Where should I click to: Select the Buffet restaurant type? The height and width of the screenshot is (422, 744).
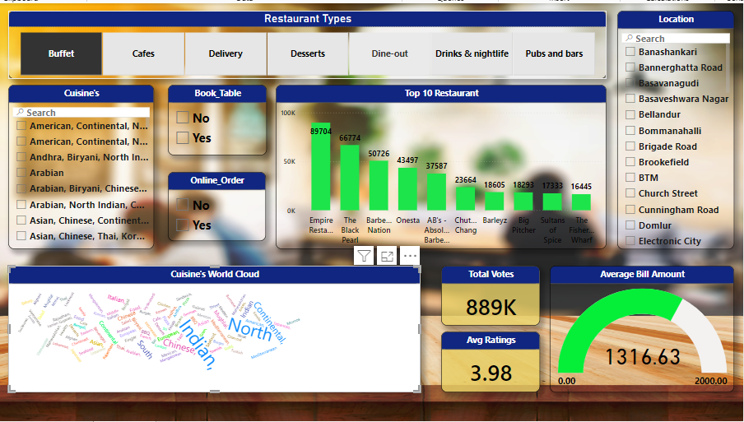click(61, 54)
